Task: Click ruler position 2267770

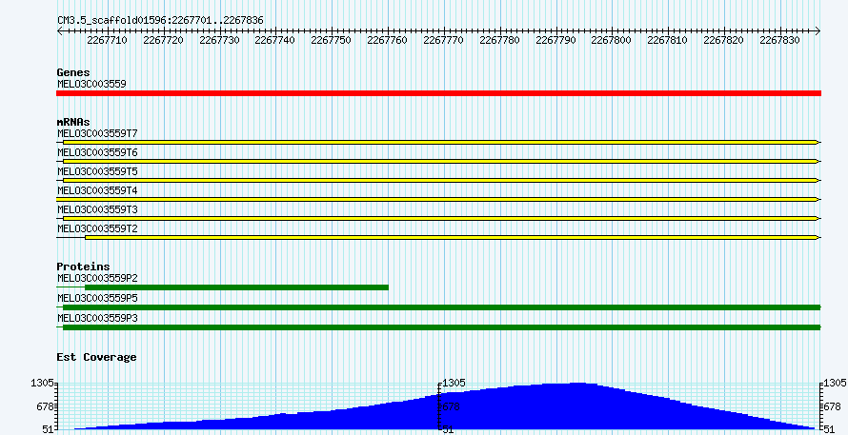Action: coord(443,40)
